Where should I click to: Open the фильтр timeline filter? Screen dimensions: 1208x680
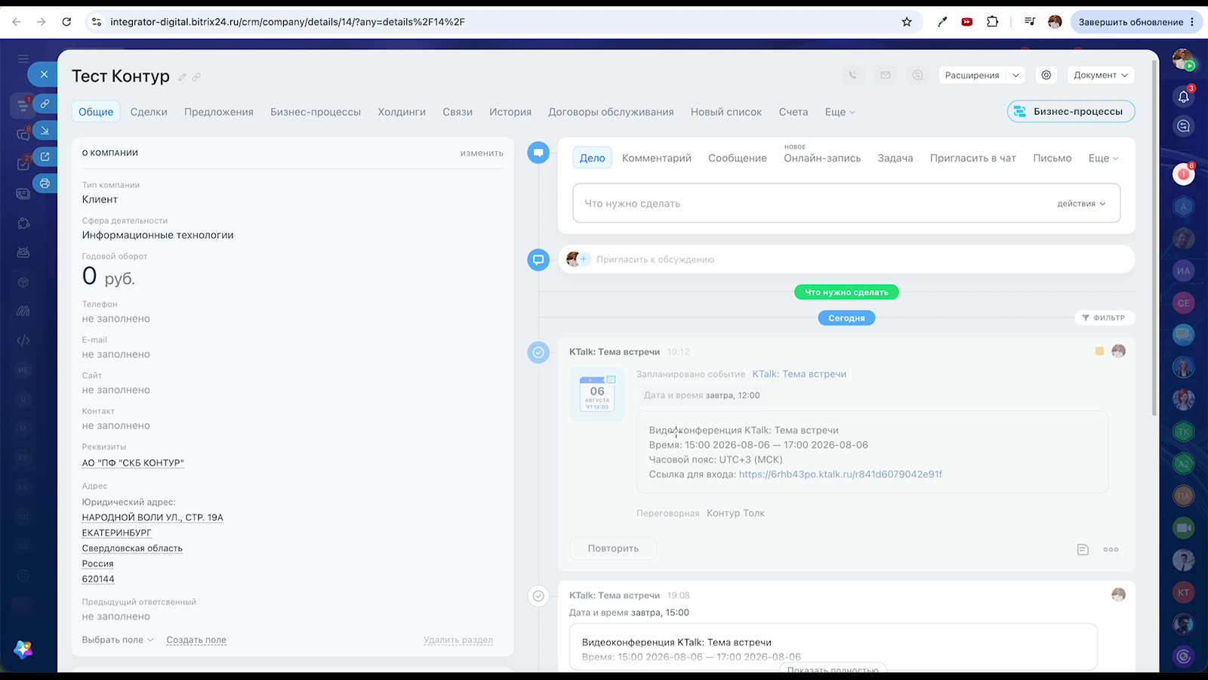1104,317
